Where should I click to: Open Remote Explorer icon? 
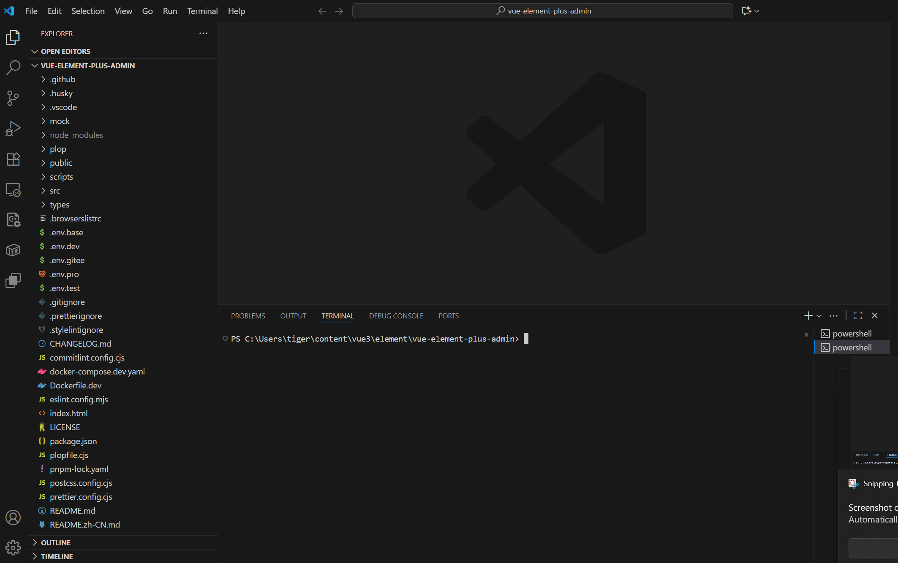pos(13,189)
